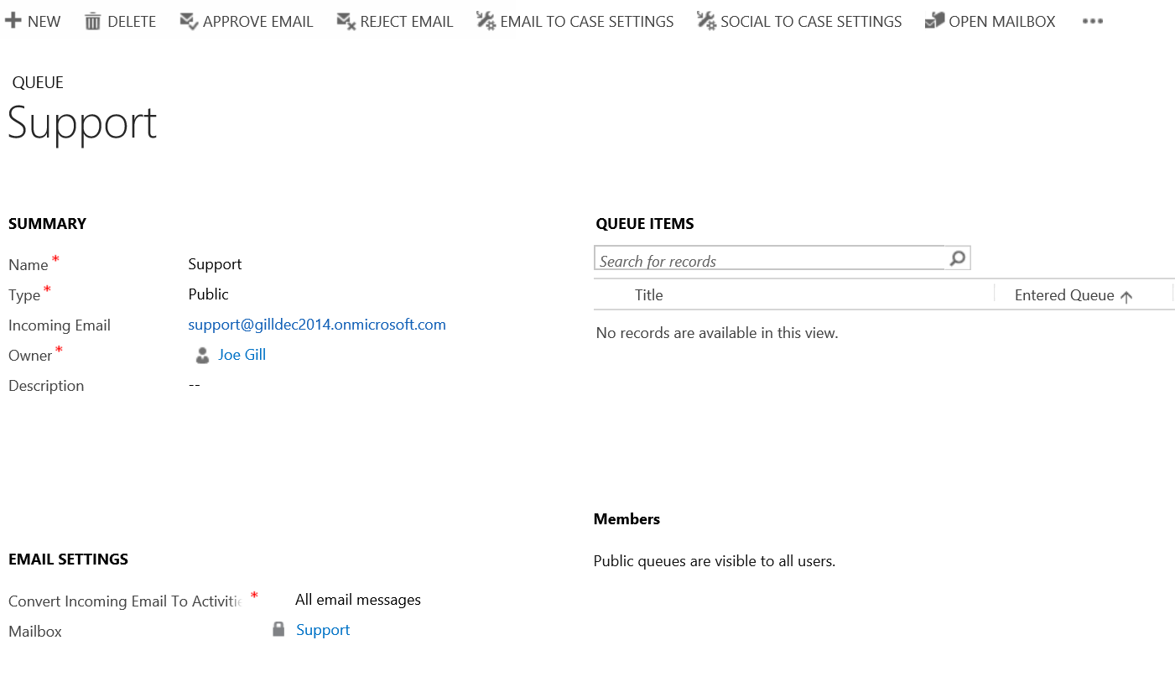Toggle the Entered Queue sort arrow
This screenshot has height=687, width=1175.
pos(1128,295)
